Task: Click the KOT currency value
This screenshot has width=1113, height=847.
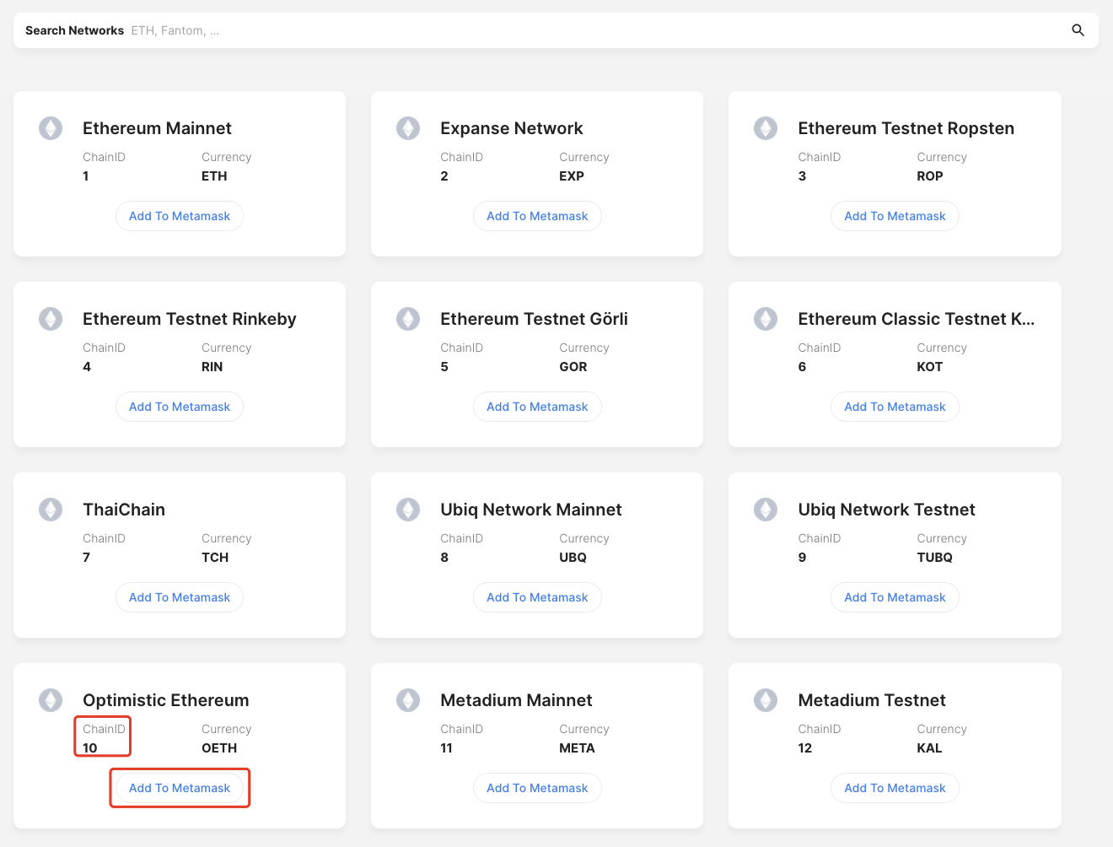Action: [930, 367]
